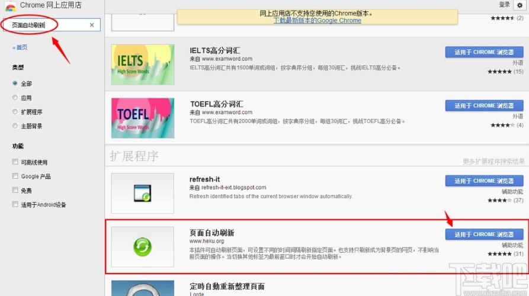Click refresh-it-ext.blogspot.com source text
Image resolution: width=529 pixels, height=296 pixels.
233,188
